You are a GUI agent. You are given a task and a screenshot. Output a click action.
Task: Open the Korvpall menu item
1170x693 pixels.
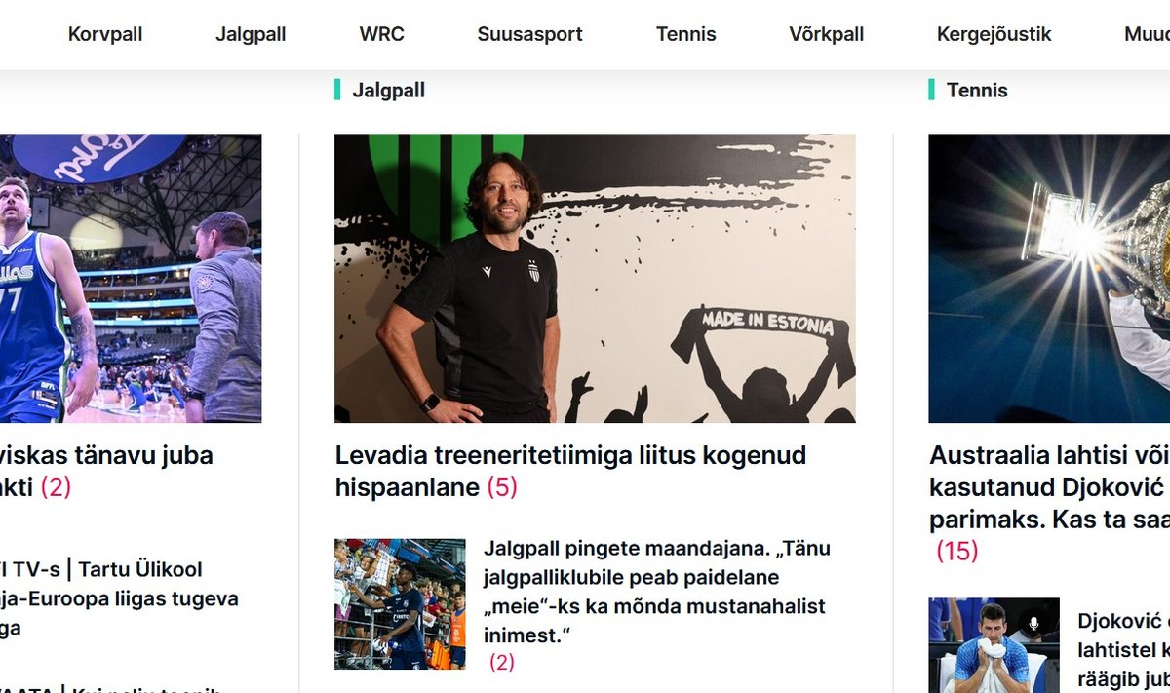(105, 34)
